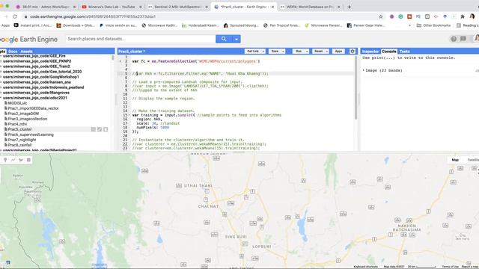Image resolution: width=479 pixels, height=269 pixels.
Task: Reload the page
Action: pos(15,16)
